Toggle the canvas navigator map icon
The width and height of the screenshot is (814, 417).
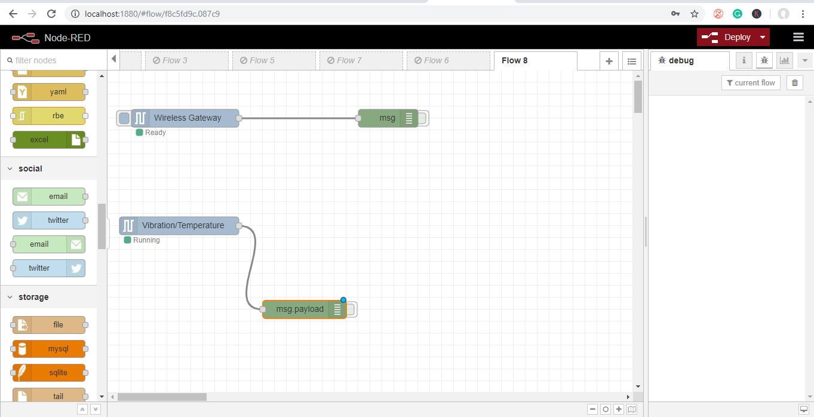632,409
